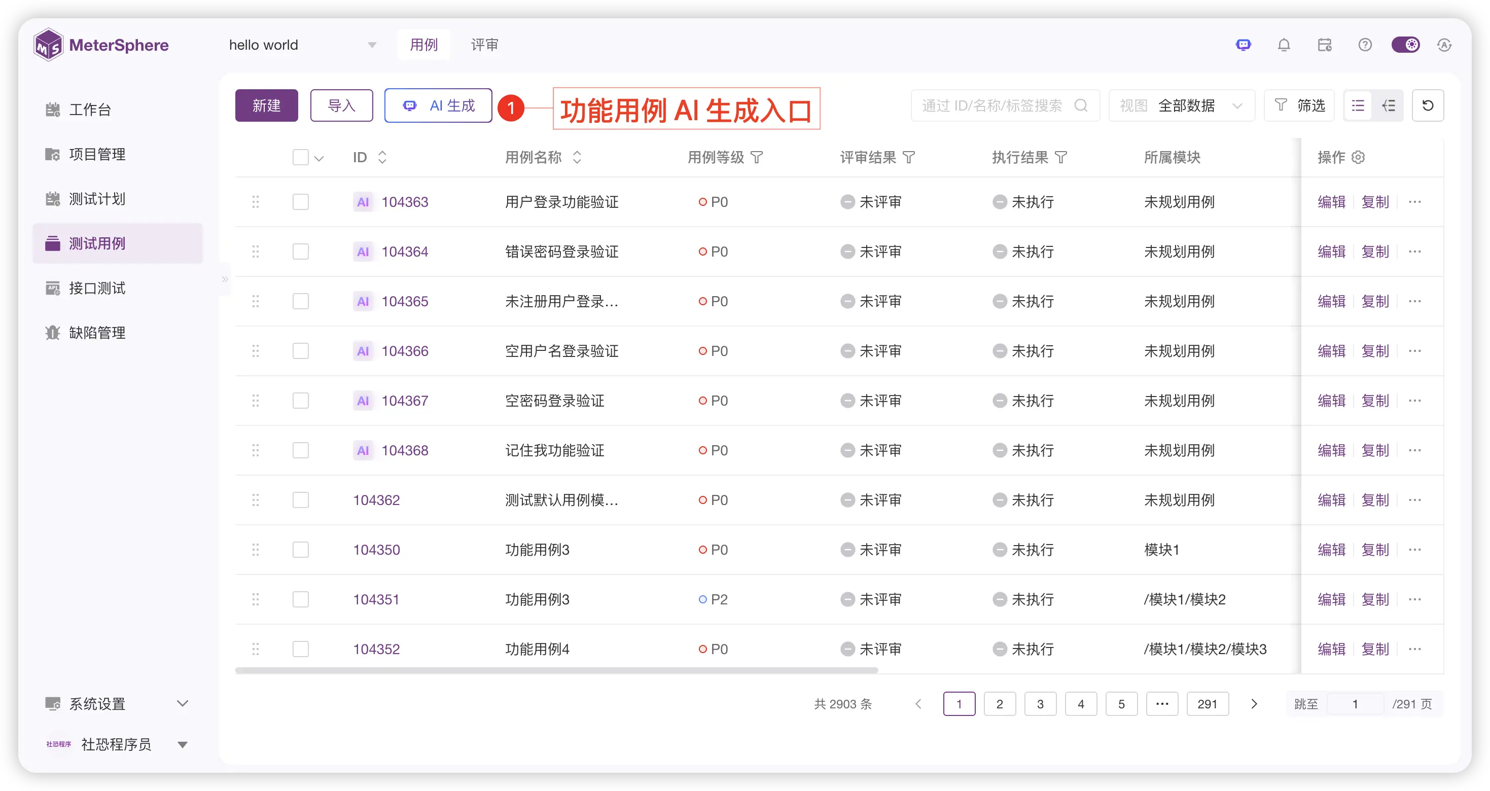Sort by 用例名称 column arrows
The height and width of the screenshot is (791, 1490).
tap(577, 157)
